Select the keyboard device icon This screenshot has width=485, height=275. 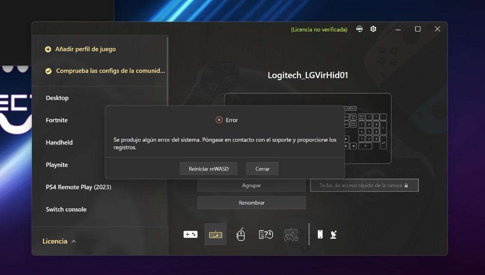coord(215,234)
